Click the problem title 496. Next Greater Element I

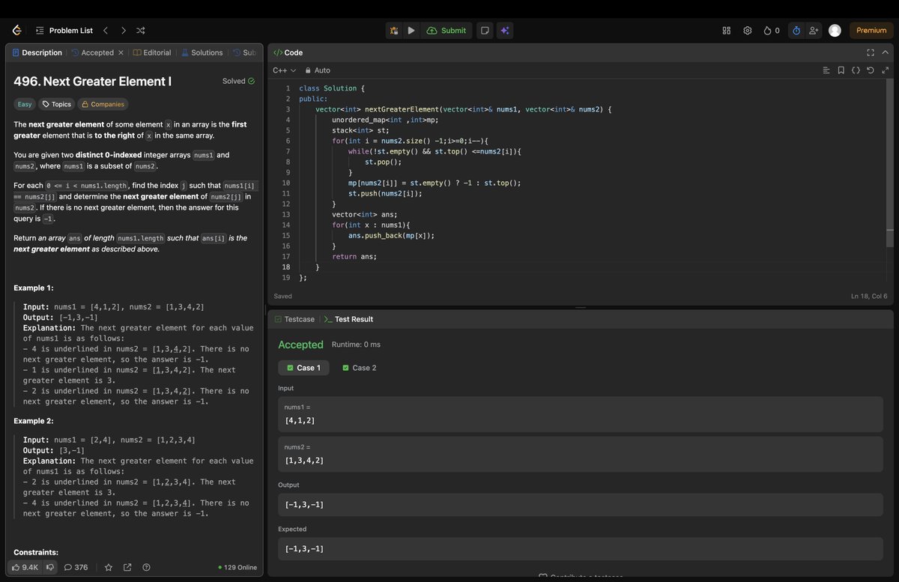pos(92,81)
